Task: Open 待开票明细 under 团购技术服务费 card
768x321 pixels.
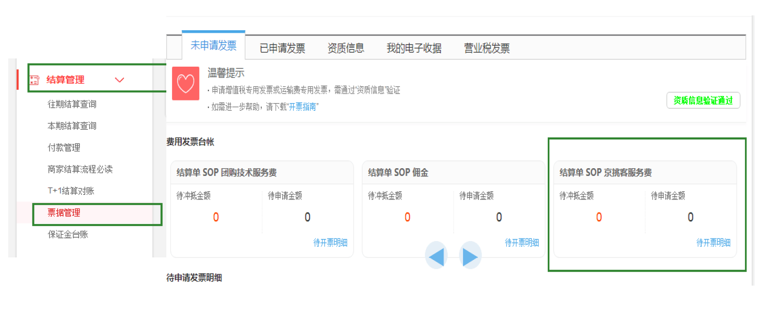Action: click(331, 243)
